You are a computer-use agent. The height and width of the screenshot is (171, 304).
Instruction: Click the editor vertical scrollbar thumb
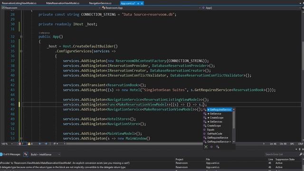point(303,56)
